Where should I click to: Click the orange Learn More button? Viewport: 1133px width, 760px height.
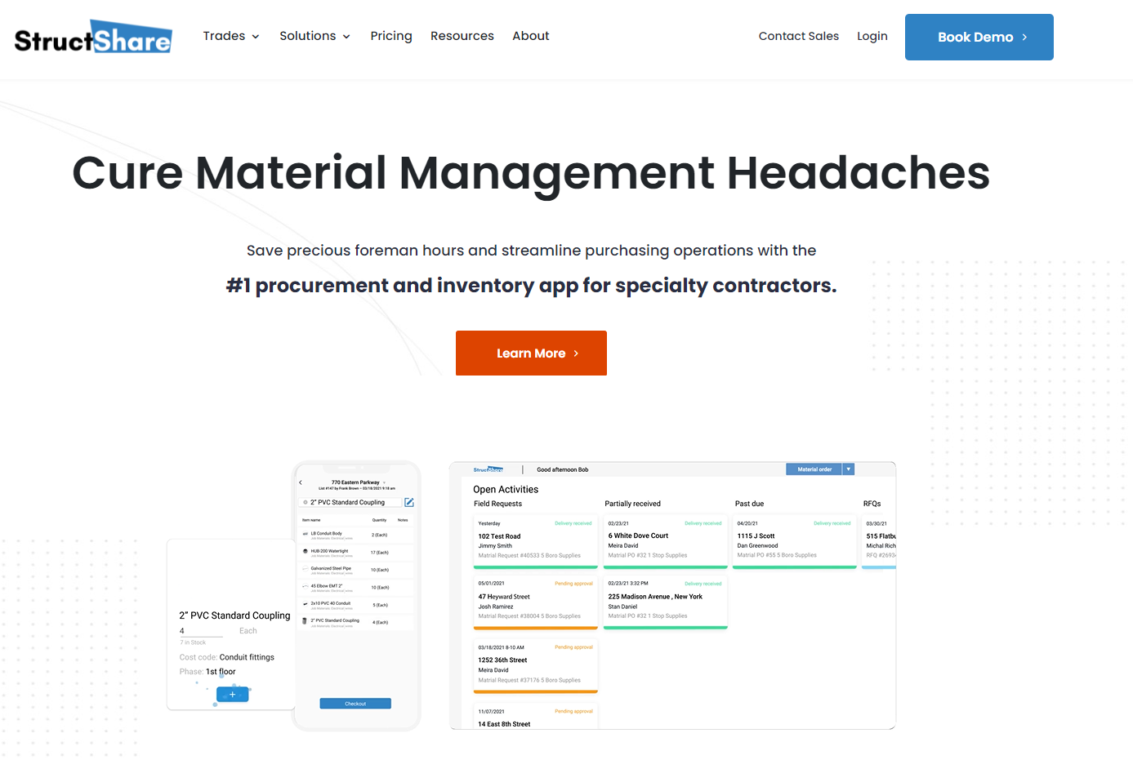[531, 353]
